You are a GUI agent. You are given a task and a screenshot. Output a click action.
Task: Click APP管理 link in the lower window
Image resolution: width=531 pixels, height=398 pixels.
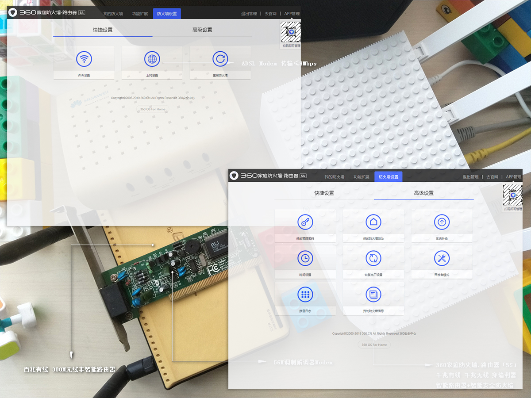tap(513, 177)
